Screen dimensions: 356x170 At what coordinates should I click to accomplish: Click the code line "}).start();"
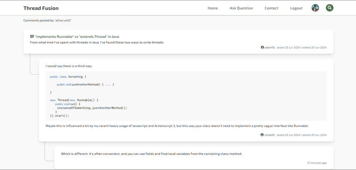tap(59, 115)
